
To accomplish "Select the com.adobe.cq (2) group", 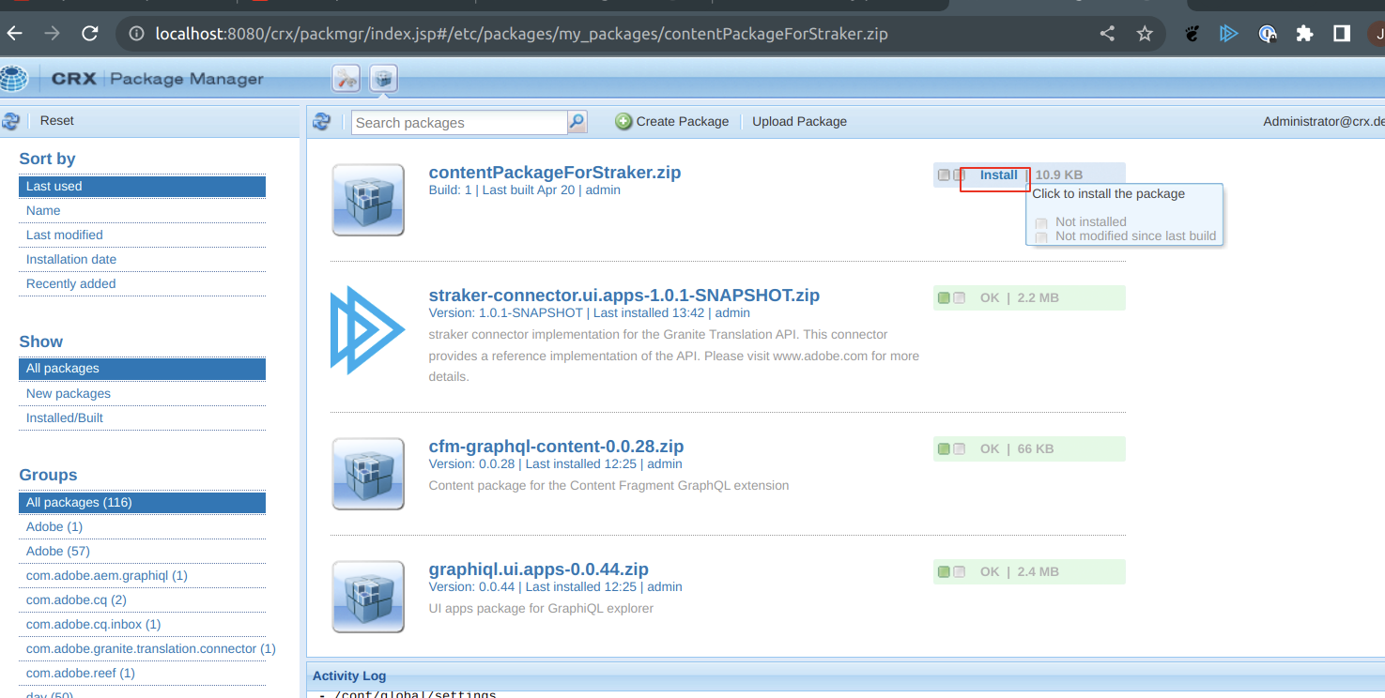I will point(142,599).
